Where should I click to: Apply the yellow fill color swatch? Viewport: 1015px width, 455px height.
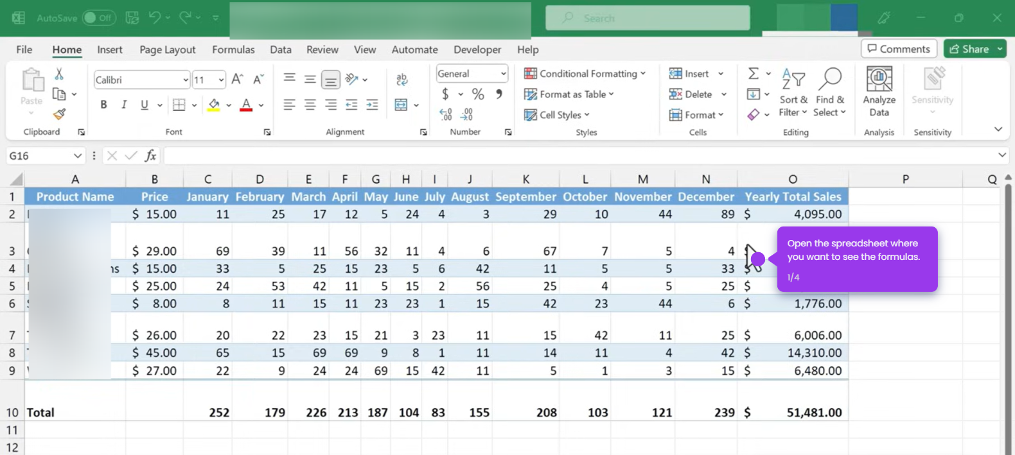tap(214, 105)
